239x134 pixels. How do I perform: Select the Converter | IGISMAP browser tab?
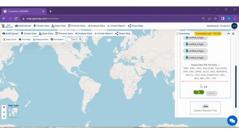coord(24,12)
